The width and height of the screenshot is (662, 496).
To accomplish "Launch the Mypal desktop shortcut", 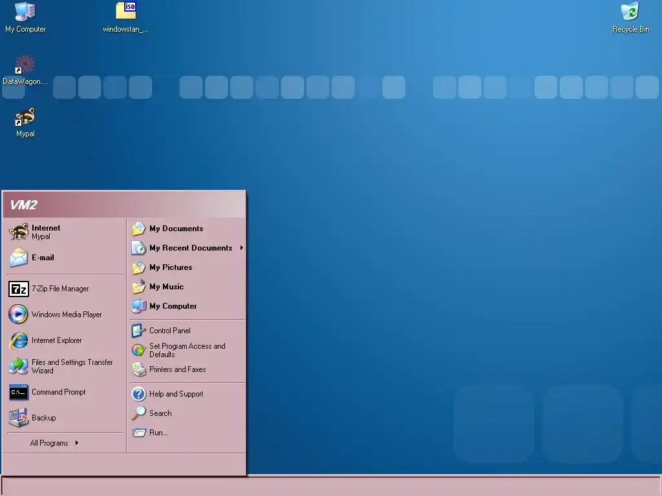I will click(x=25, y=122).
